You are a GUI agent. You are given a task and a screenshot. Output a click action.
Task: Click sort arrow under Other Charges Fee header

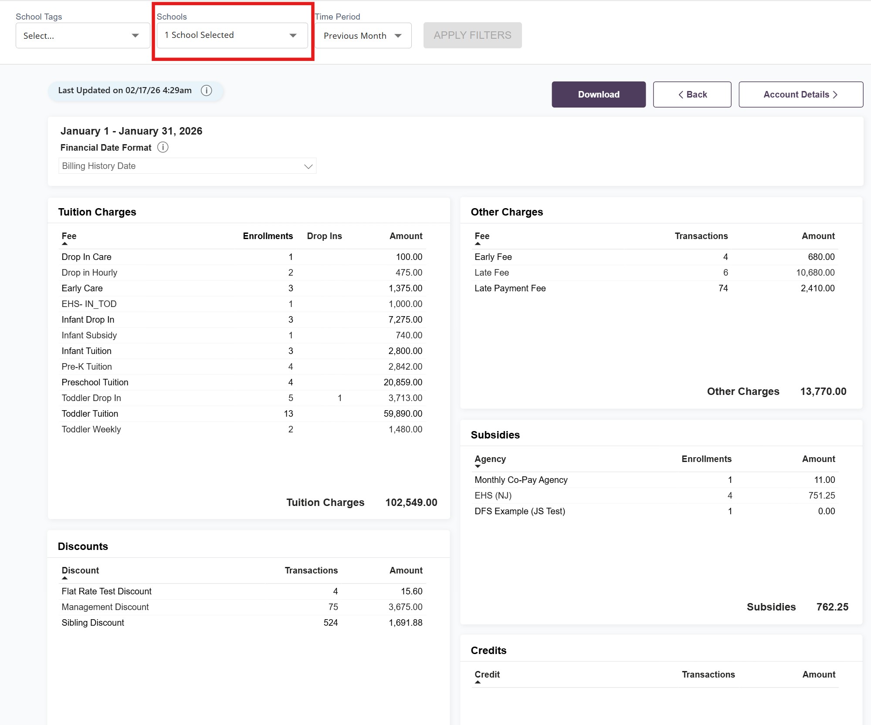(x=478, y=244)
